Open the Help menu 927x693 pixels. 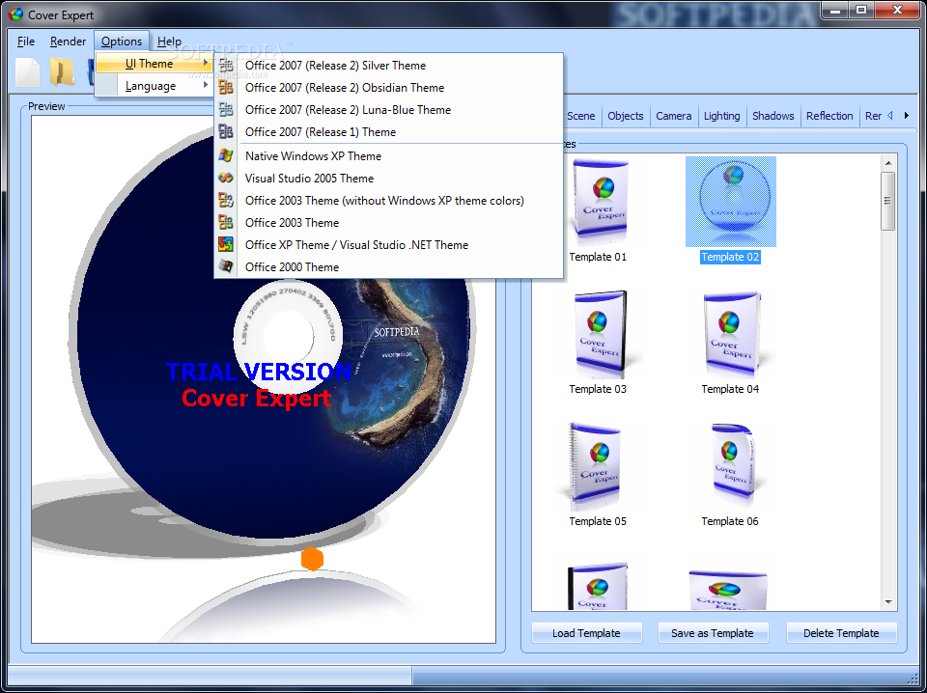click(169, 42)
